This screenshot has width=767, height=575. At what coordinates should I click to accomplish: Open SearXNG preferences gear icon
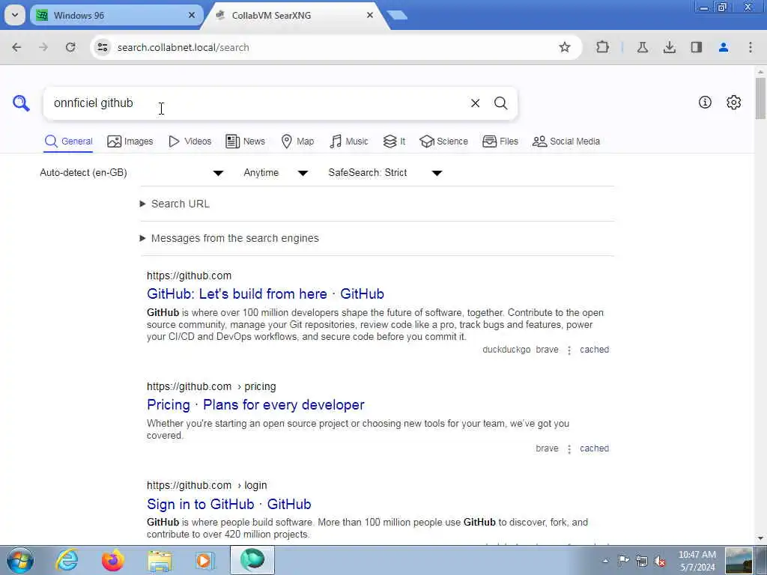[734, 102]
